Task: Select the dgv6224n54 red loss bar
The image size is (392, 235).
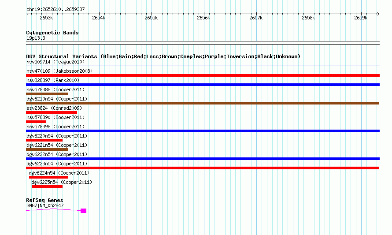Action: click(48, 177)
